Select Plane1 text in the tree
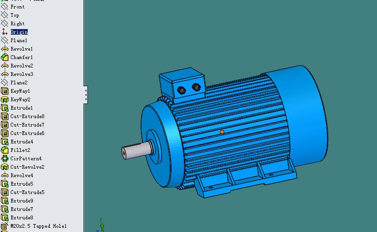 click(19, 40)
